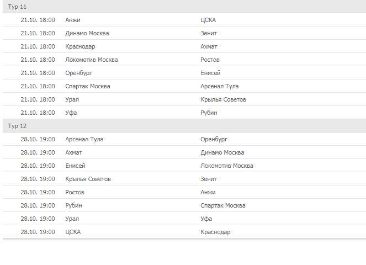Open Локомотив Москва in the Ростов home match
Image resolution: width=366 pixels, height=265 pixels.
pyautogui.click(x=91, y=60)
